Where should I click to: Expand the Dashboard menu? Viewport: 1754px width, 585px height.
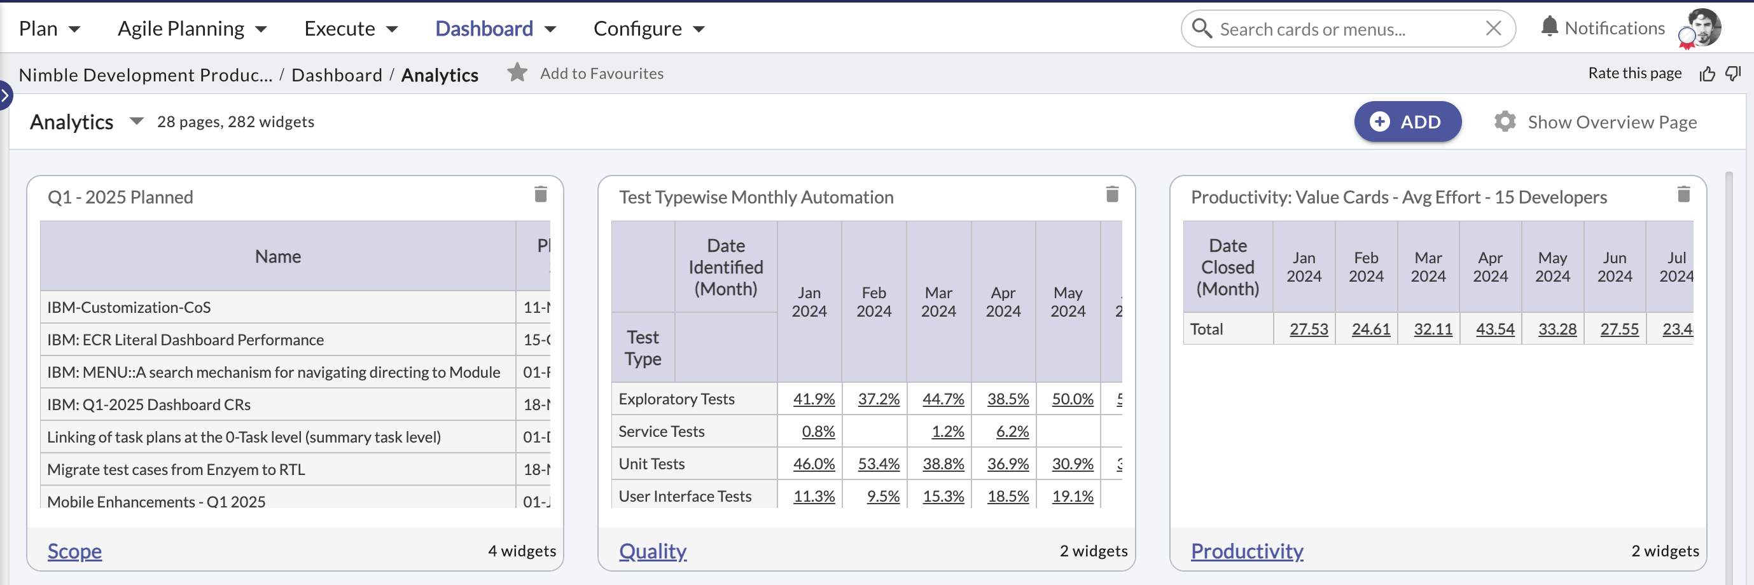pos(496,29)
